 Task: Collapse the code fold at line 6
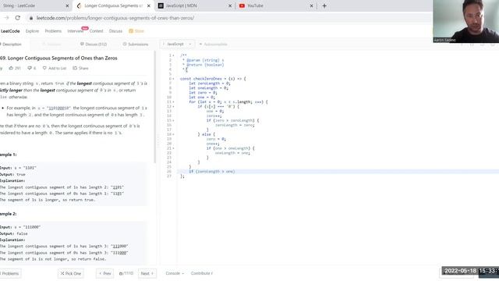click(173, 79)
